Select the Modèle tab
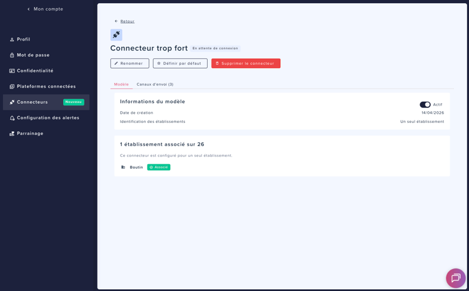Viewport: 469px width, 291px height. click(121, 84)
